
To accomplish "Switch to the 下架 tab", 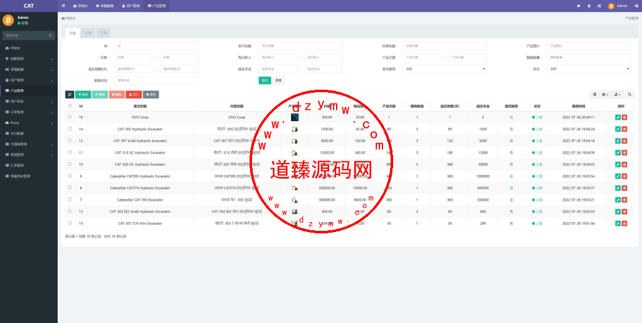I will coord(103,33).
